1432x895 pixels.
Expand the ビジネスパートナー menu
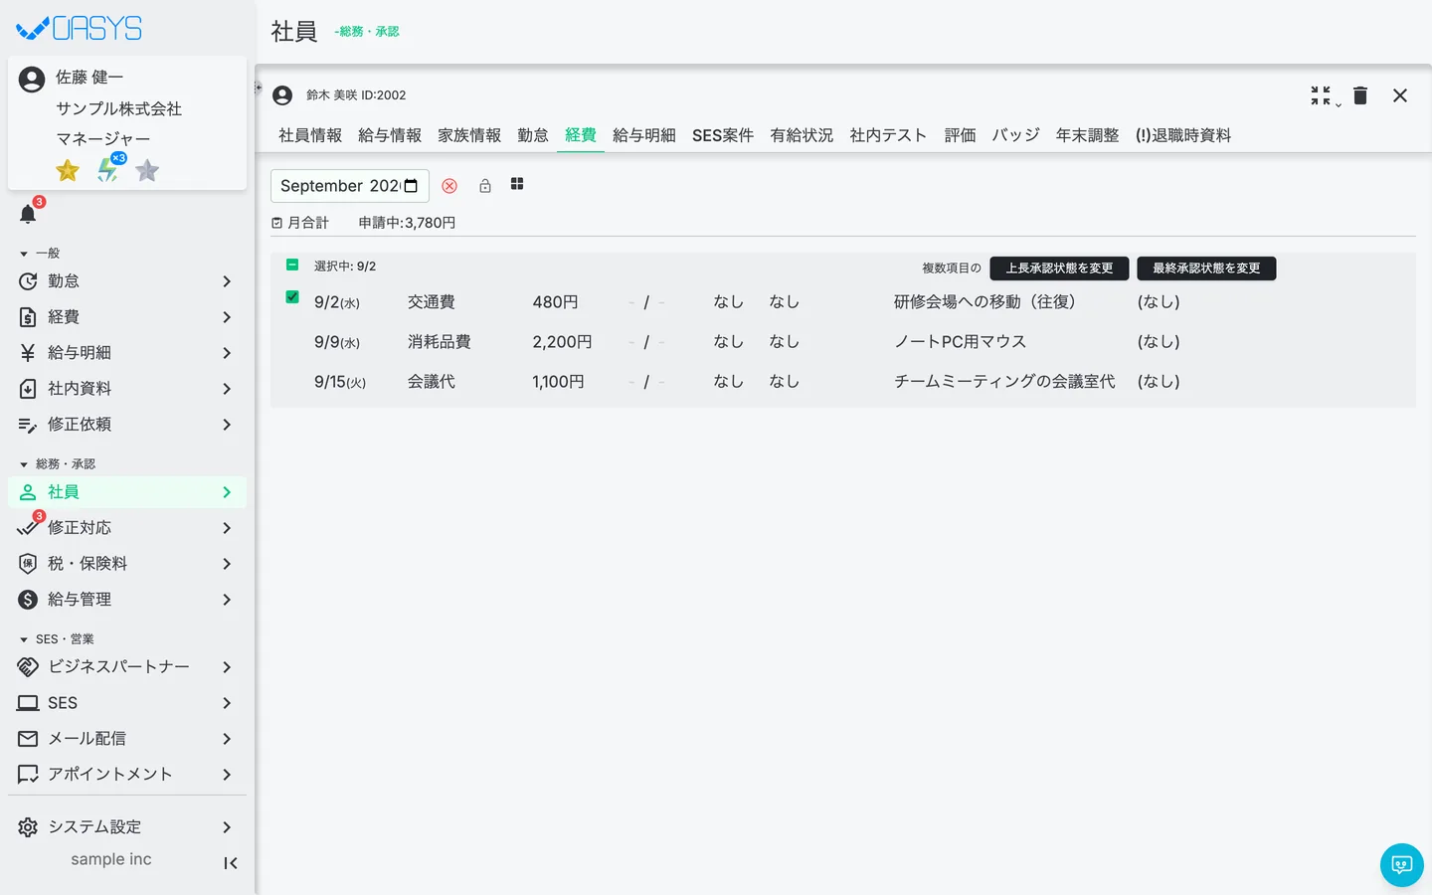pyautogui.click(x=127, y=667)
